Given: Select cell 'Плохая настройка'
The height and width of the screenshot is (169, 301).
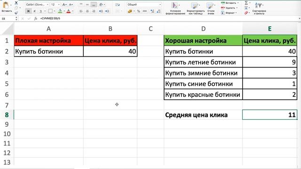Looking at the screenshot, I should (48, 40).
